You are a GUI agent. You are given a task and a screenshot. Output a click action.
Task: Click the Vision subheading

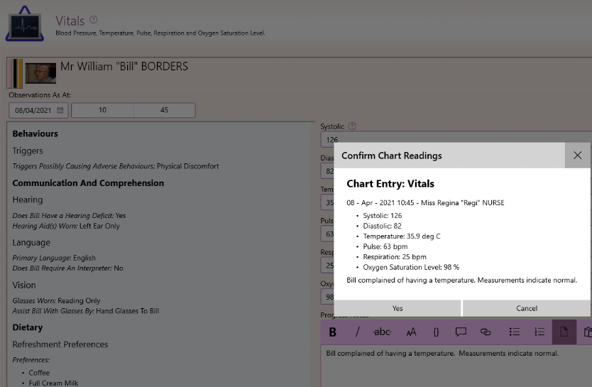[24, 285]
